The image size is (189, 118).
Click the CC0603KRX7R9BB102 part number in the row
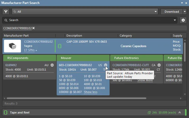click(x=38, y=42)
